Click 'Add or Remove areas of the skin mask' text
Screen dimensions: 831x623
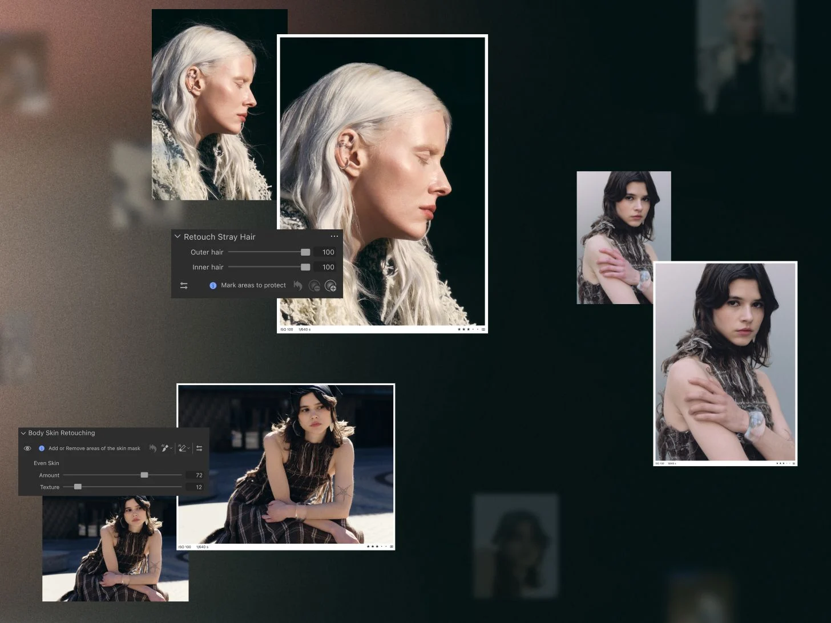click(x=94, y=448)
